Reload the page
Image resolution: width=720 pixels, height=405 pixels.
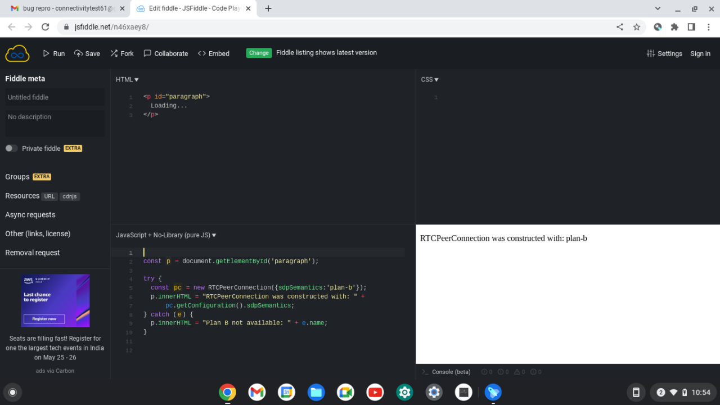click(46, 27)
